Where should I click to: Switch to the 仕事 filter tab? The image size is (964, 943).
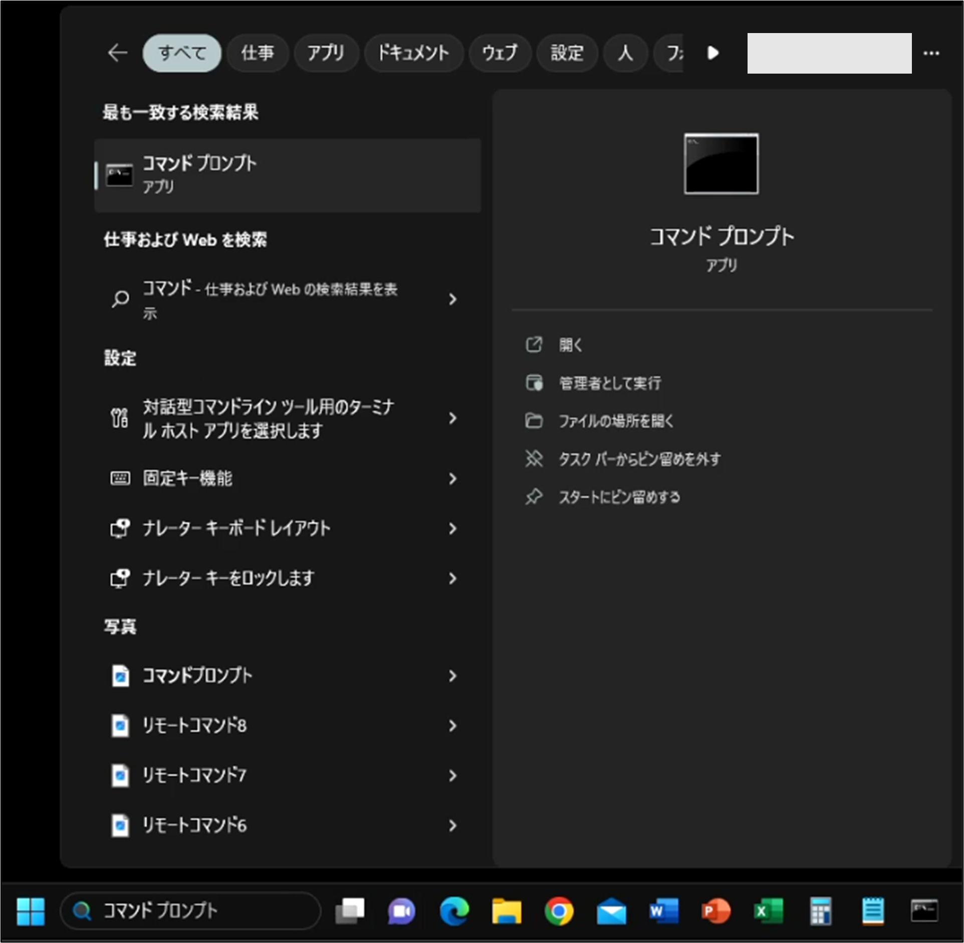tap(258, 53)
